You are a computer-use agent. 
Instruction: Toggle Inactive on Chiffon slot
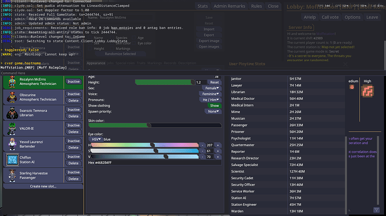pos(74,156)
